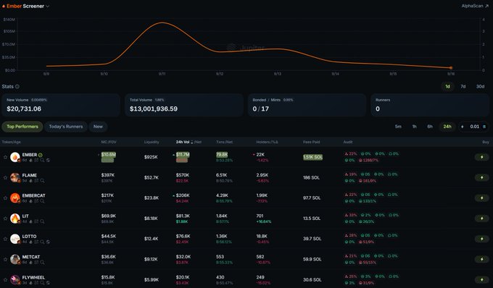Click the magnifier icon under EMBERCAT
The height and width of the screenshot is (288, 493).
point(42,201)
